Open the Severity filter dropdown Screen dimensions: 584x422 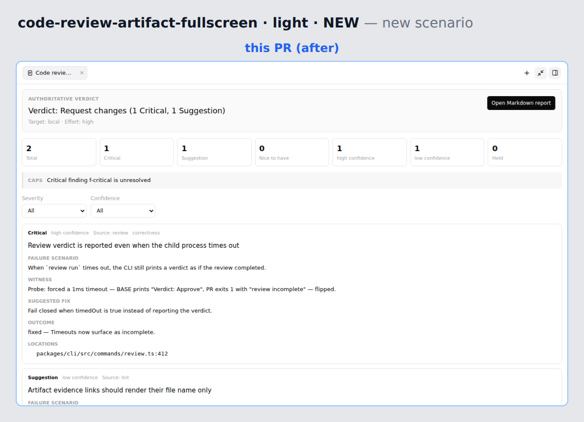coord(54,211)
